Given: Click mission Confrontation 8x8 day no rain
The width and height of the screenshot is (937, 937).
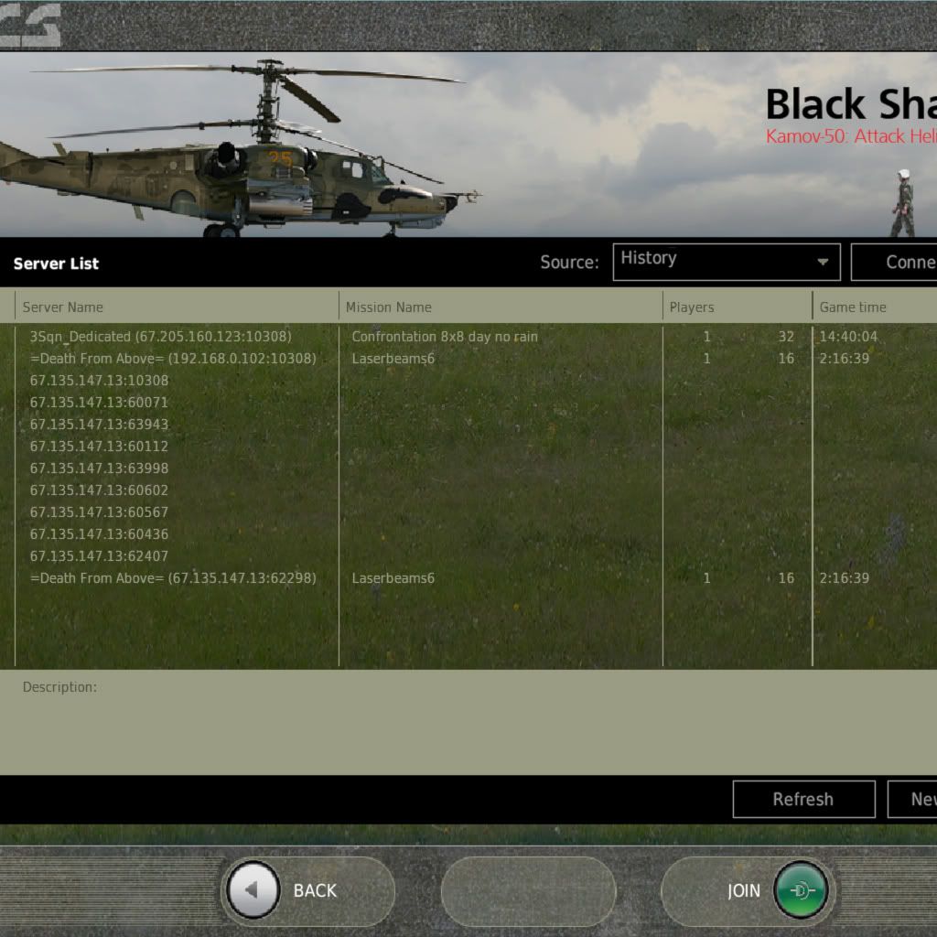Looking at the screenshot, I should point(445,337).
